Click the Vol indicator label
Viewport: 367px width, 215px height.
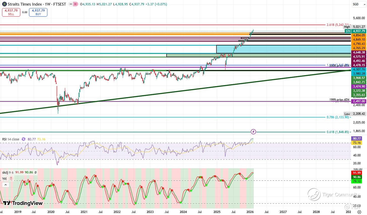point(5,178)
